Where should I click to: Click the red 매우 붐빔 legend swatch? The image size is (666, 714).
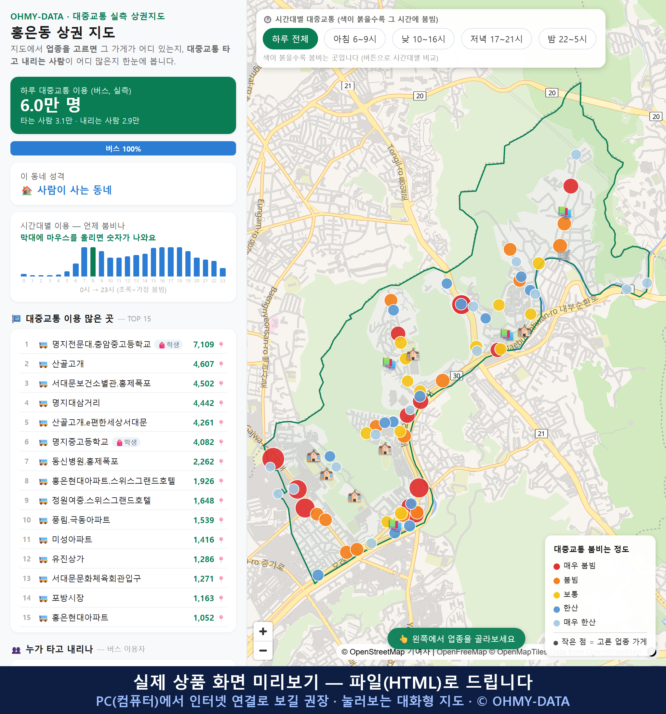tap(557, 566)
